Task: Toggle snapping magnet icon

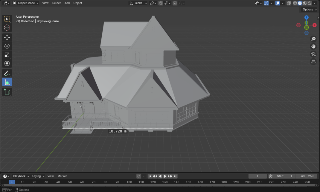Action: point(161,3)
